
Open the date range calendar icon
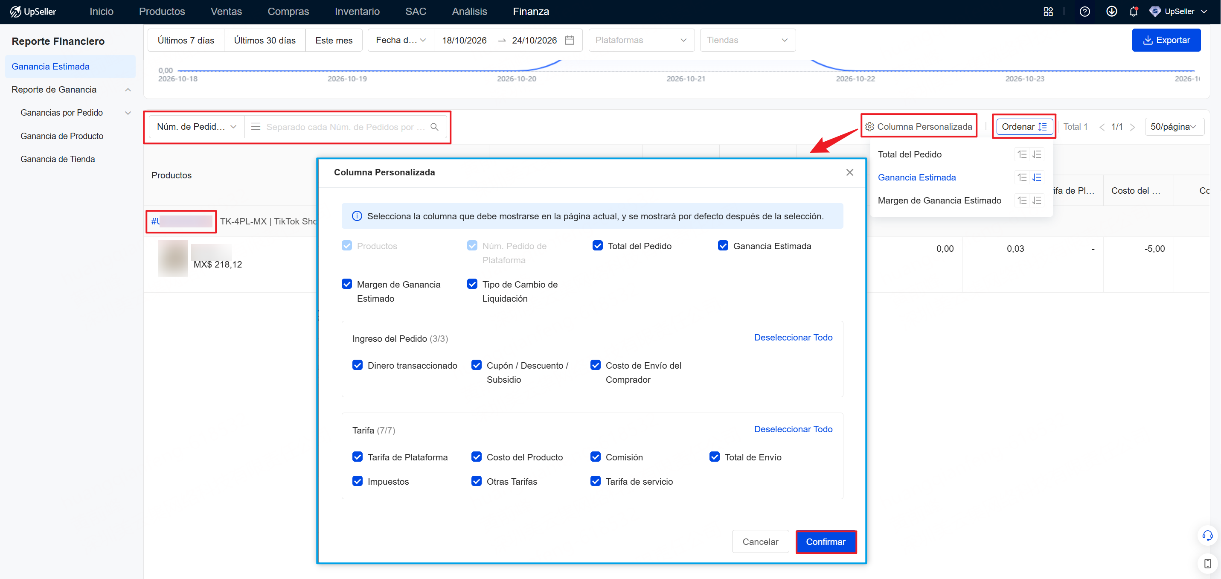(x=570, y=40)
